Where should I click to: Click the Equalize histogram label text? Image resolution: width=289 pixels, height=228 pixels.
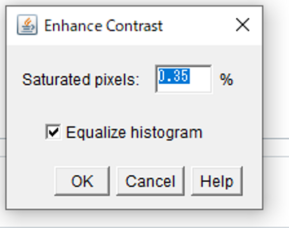pos(134,132)
